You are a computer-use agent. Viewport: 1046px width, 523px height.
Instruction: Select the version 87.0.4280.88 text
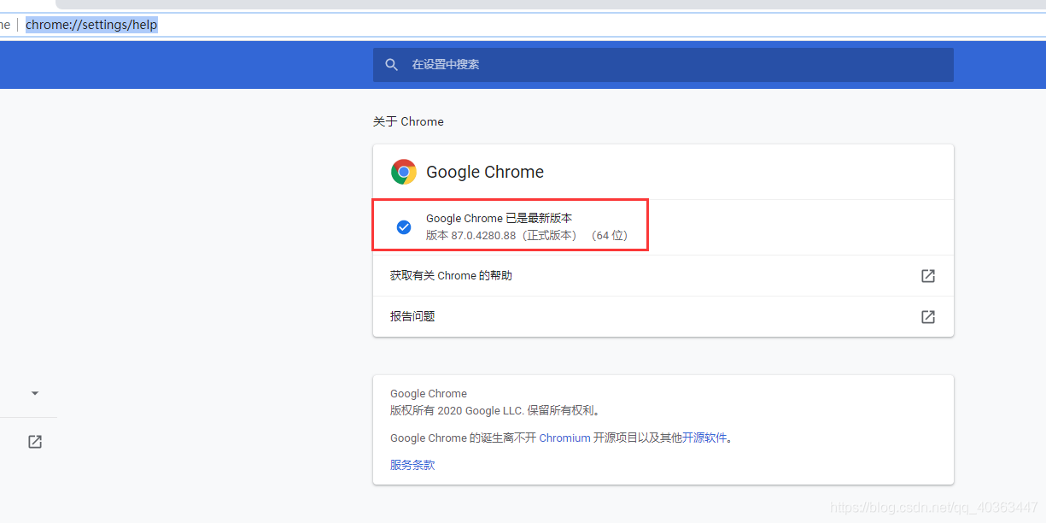coord(526,235)
